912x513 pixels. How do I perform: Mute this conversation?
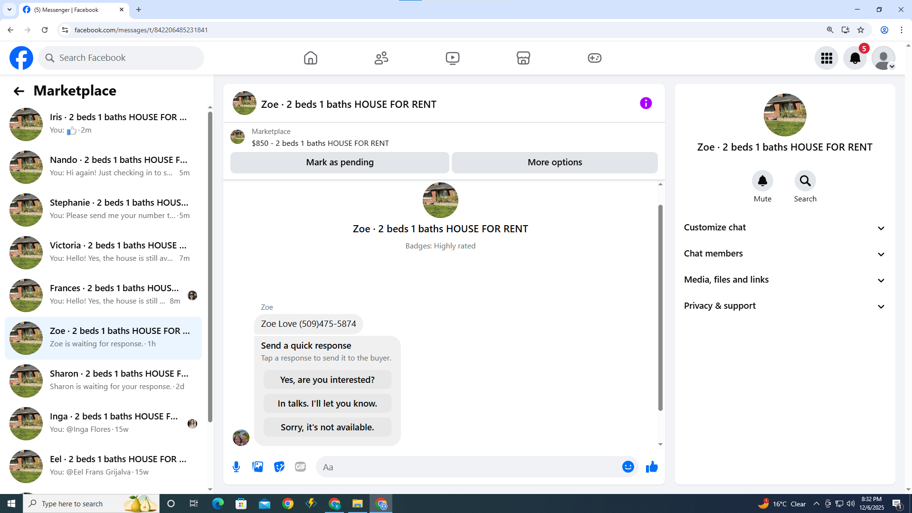coord(762,181)
